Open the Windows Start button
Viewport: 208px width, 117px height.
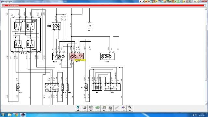[x=3, y=115]
